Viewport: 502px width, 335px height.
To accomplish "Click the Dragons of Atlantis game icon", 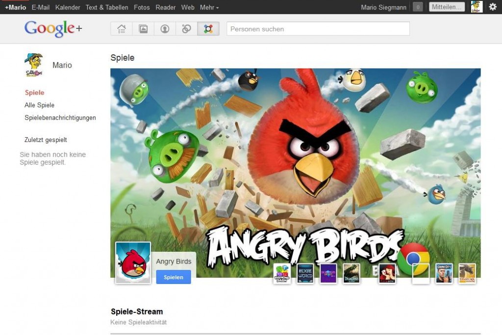I will pyautogui.click(x=351, y=273).
